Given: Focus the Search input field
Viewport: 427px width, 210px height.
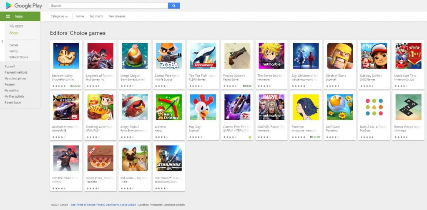Looking at the screenshot, I should pyautogui.click(x=108, y=5).
